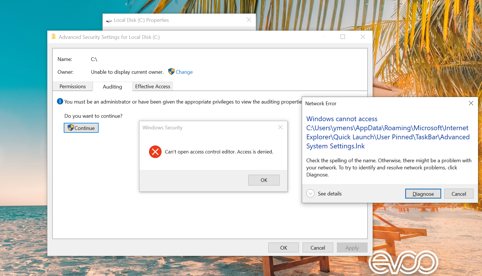The width and height of the screenshot is (482, 276).
Task: Click the UAC shield icon beside Change
Action: point(171,71)
